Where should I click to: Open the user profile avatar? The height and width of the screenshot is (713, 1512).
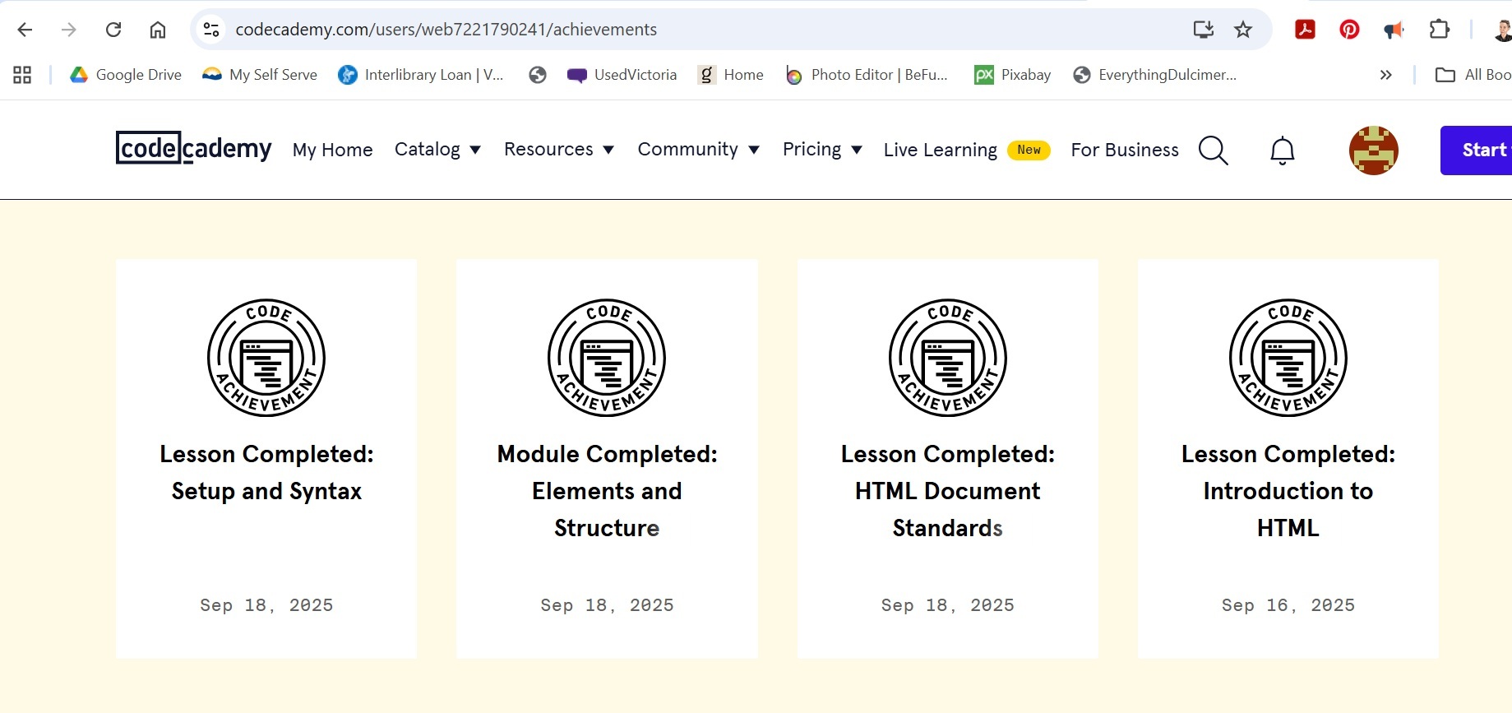click(x=1373, y=150)
